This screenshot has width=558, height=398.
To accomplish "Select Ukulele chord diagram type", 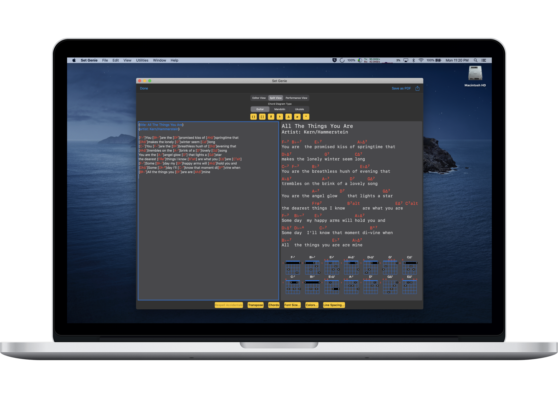I will pyautogui.click(x=299, y=109).
